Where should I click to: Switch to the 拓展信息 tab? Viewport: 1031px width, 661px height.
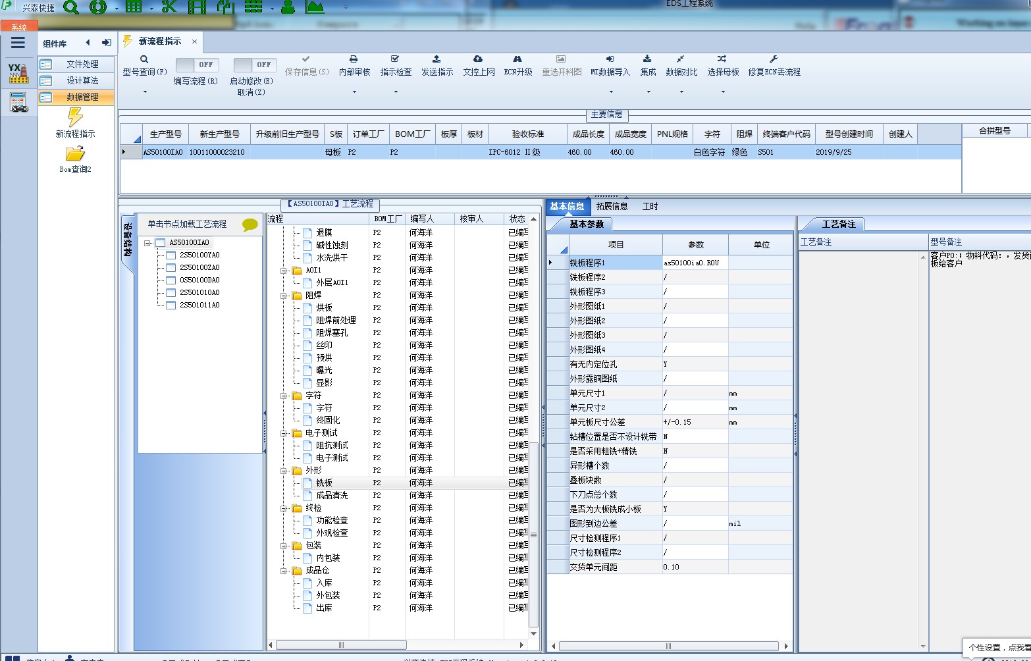point(612,207)
